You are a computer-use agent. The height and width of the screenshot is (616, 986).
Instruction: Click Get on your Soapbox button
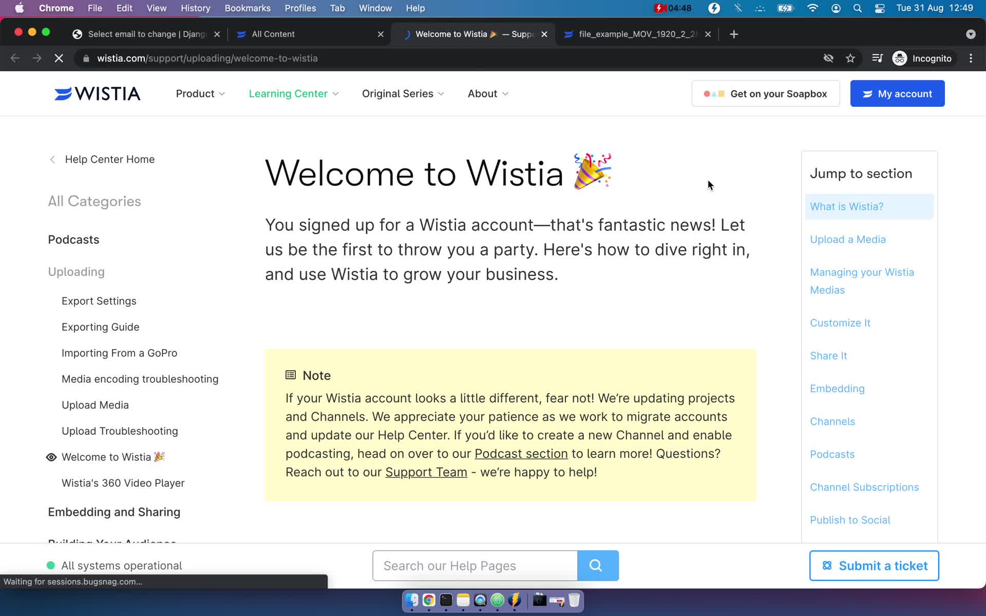click(765, 93)
